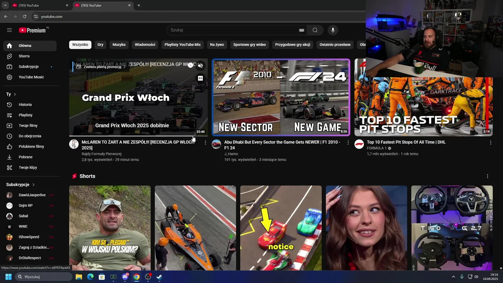
Task: Expand Subskrypcje section header
Action: coord(20,185)
